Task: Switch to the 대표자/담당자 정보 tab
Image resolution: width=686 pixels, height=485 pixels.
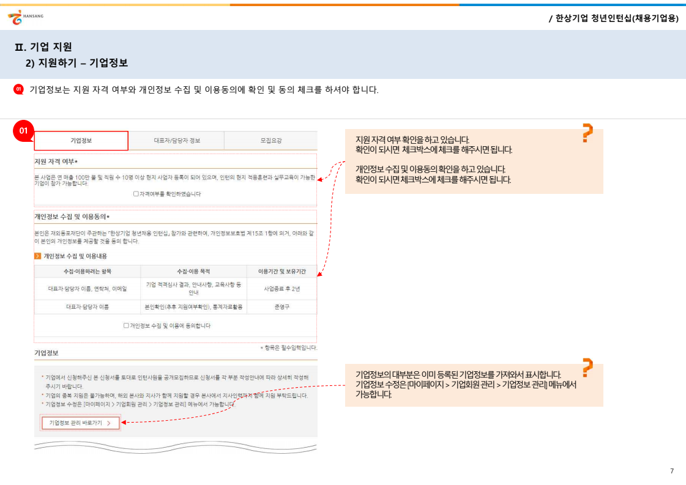Action: click(x=176, y=141)
